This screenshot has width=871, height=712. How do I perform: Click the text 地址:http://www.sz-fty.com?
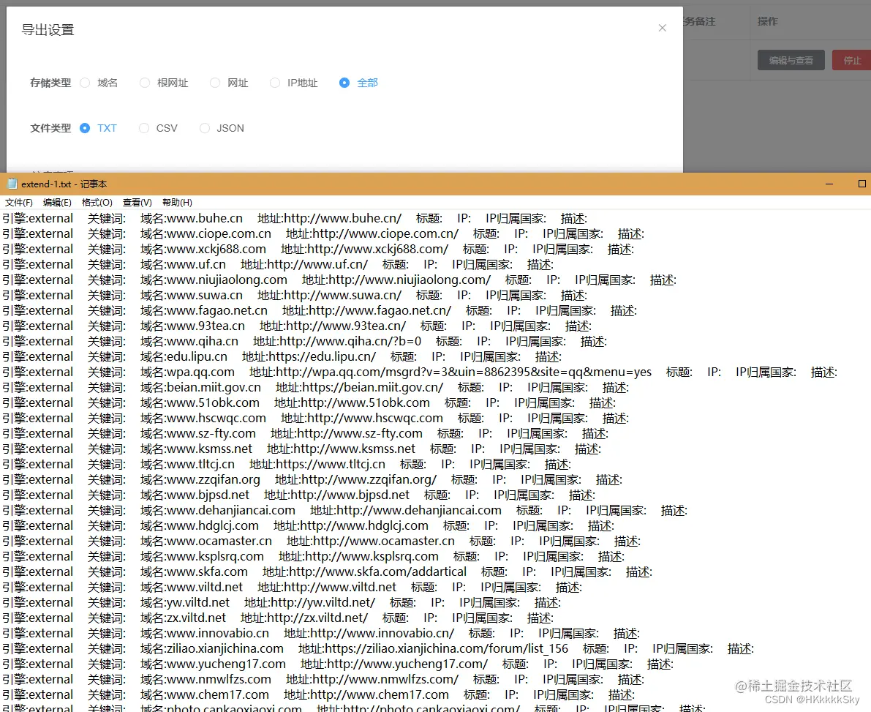(x=347, y=433)
